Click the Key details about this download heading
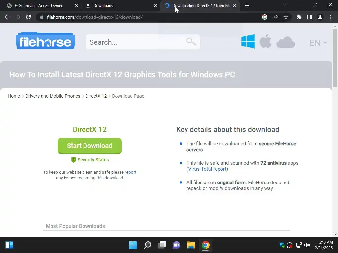 (228, 129)
